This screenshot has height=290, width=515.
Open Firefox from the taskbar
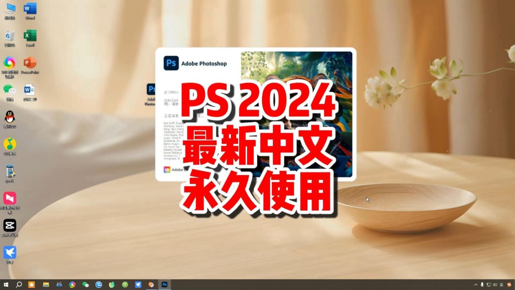[151, 284]
